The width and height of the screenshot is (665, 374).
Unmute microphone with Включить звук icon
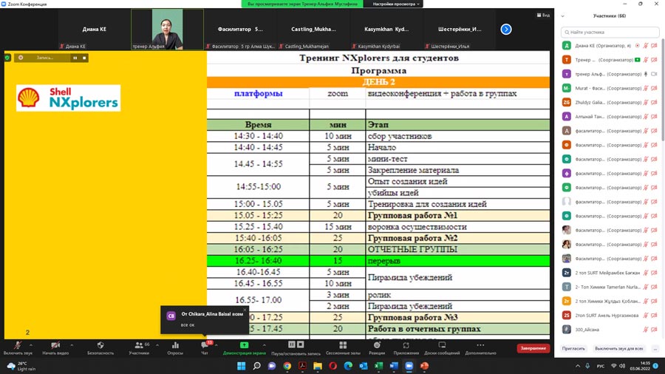tap(18, 346)
